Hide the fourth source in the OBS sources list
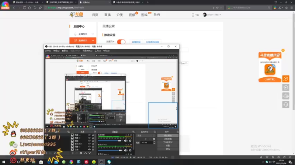 [89, 144]
